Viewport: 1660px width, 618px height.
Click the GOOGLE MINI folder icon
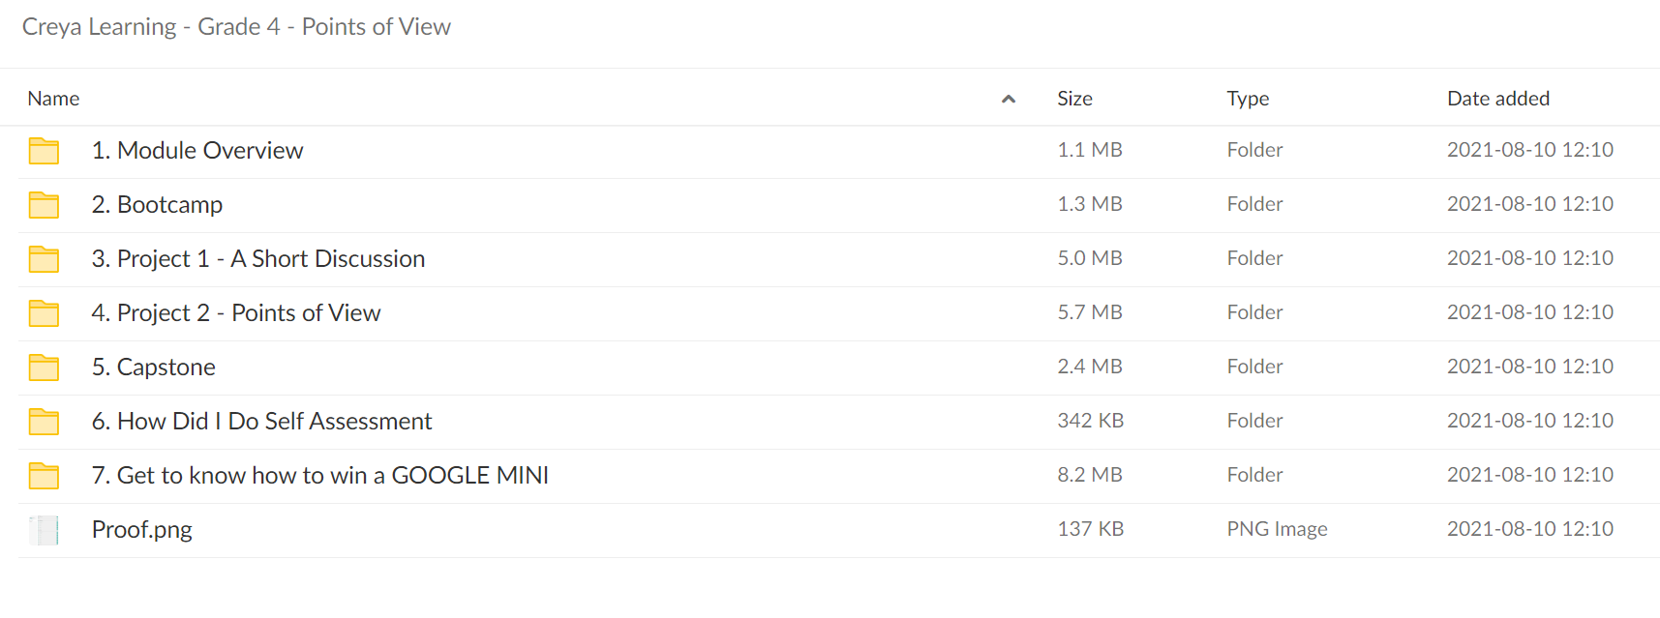(x=44, y=476)
